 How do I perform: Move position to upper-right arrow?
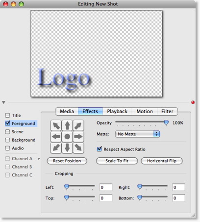(78, 125)
